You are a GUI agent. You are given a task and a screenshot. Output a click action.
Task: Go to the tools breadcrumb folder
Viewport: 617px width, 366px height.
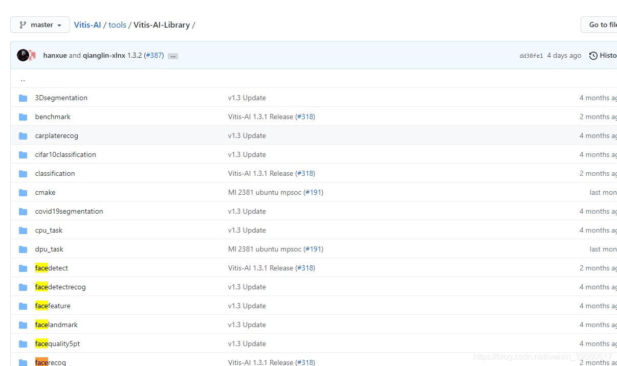click(117, 25)
